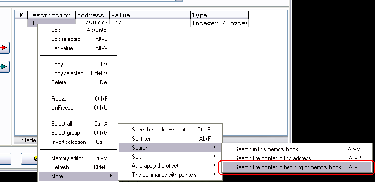Image resolution: width=375 pixels, height=182 pixels.
Task: Click the Type column header
Action: (220, 15)
